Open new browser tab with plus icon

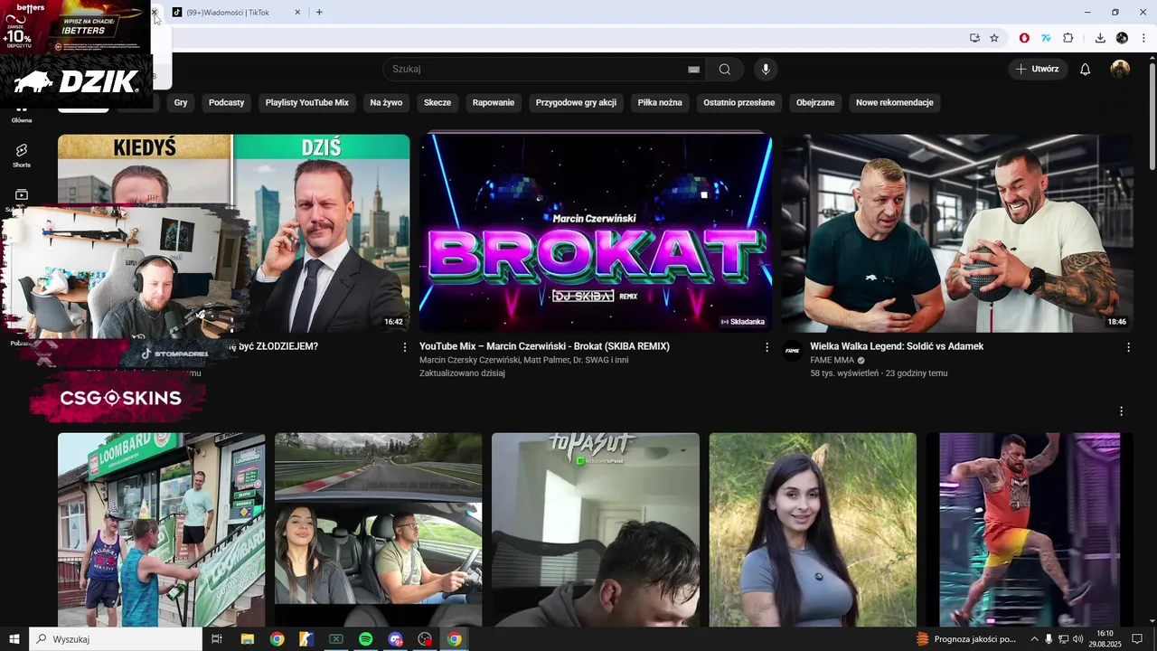point(319,12)
